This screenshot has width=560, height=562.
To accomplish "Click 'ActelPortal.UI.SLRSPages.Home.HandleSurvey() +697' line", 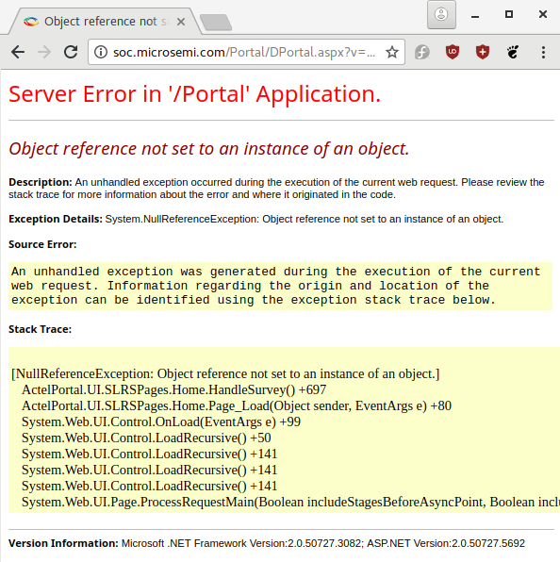I will click(x=174, y=390).
